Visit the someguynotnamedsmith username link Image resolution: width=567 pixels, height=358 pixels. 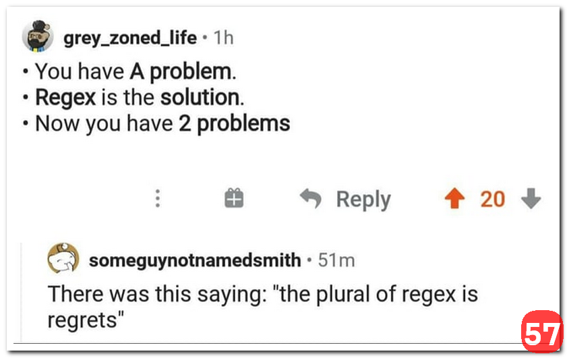pos(194,260)
